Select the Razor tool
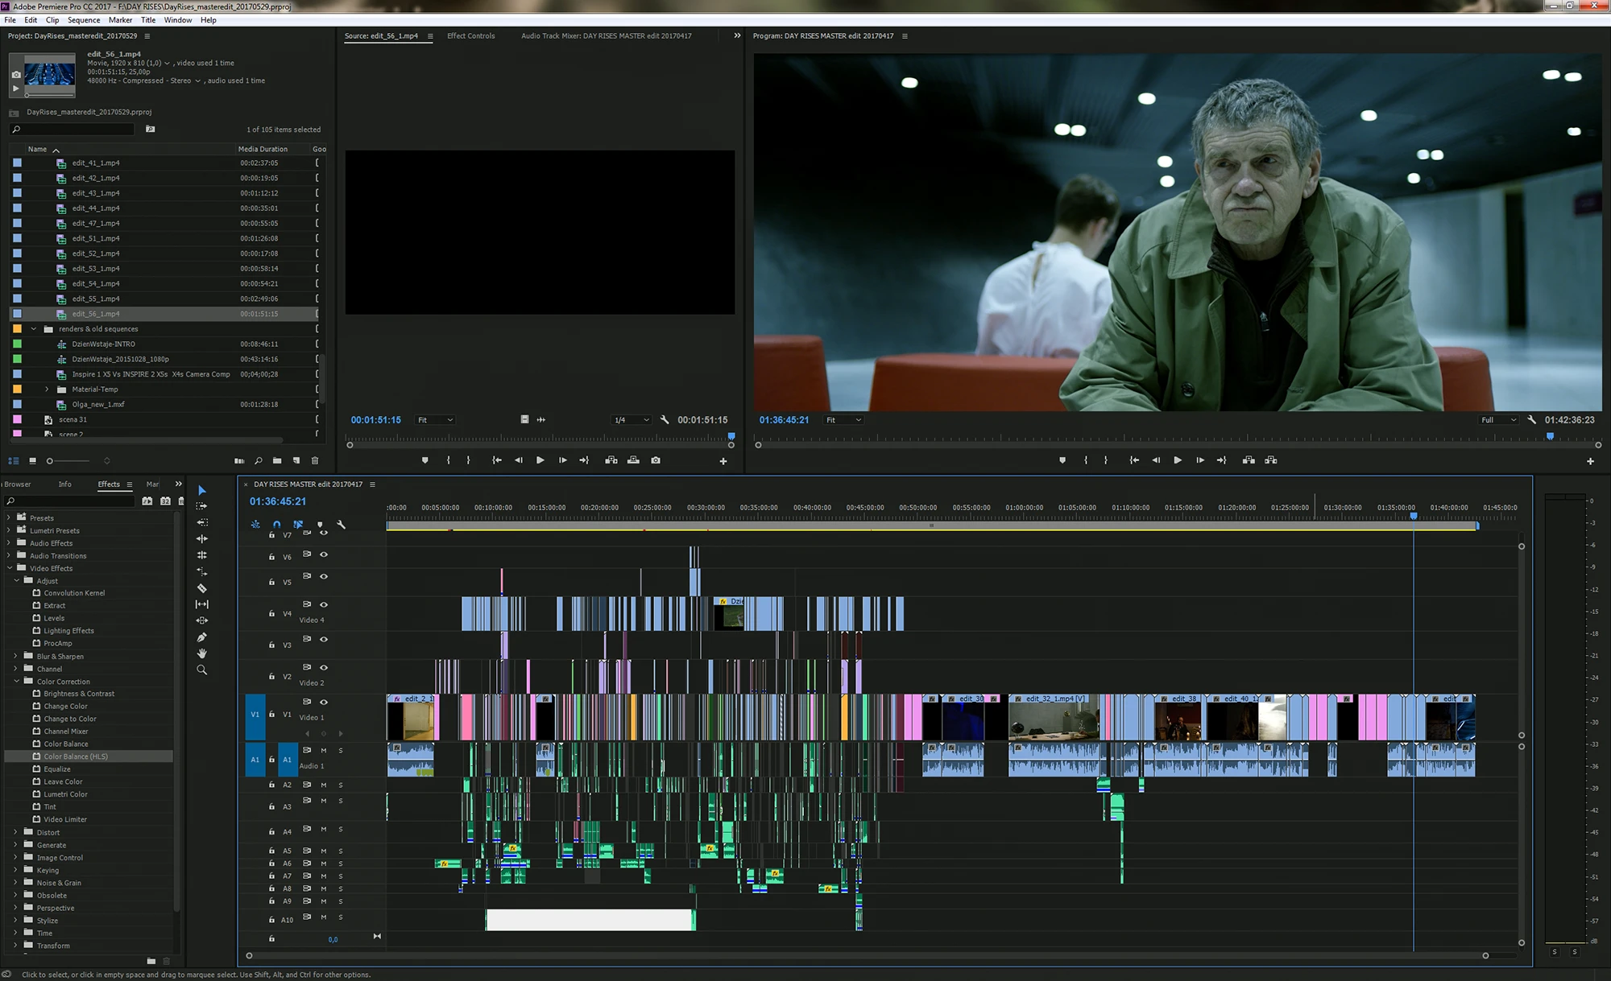Viewport: 1611px width, 981px height. coord(201,588)
